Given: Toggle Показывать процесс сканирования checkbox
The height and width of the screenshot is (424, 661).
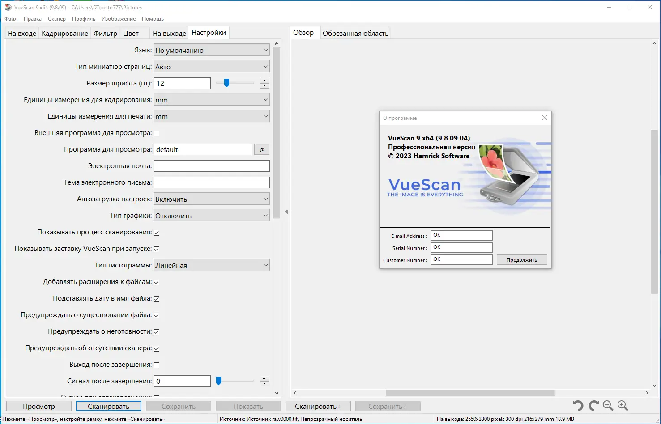Looking at the screenshot, I should click(157, 233).
